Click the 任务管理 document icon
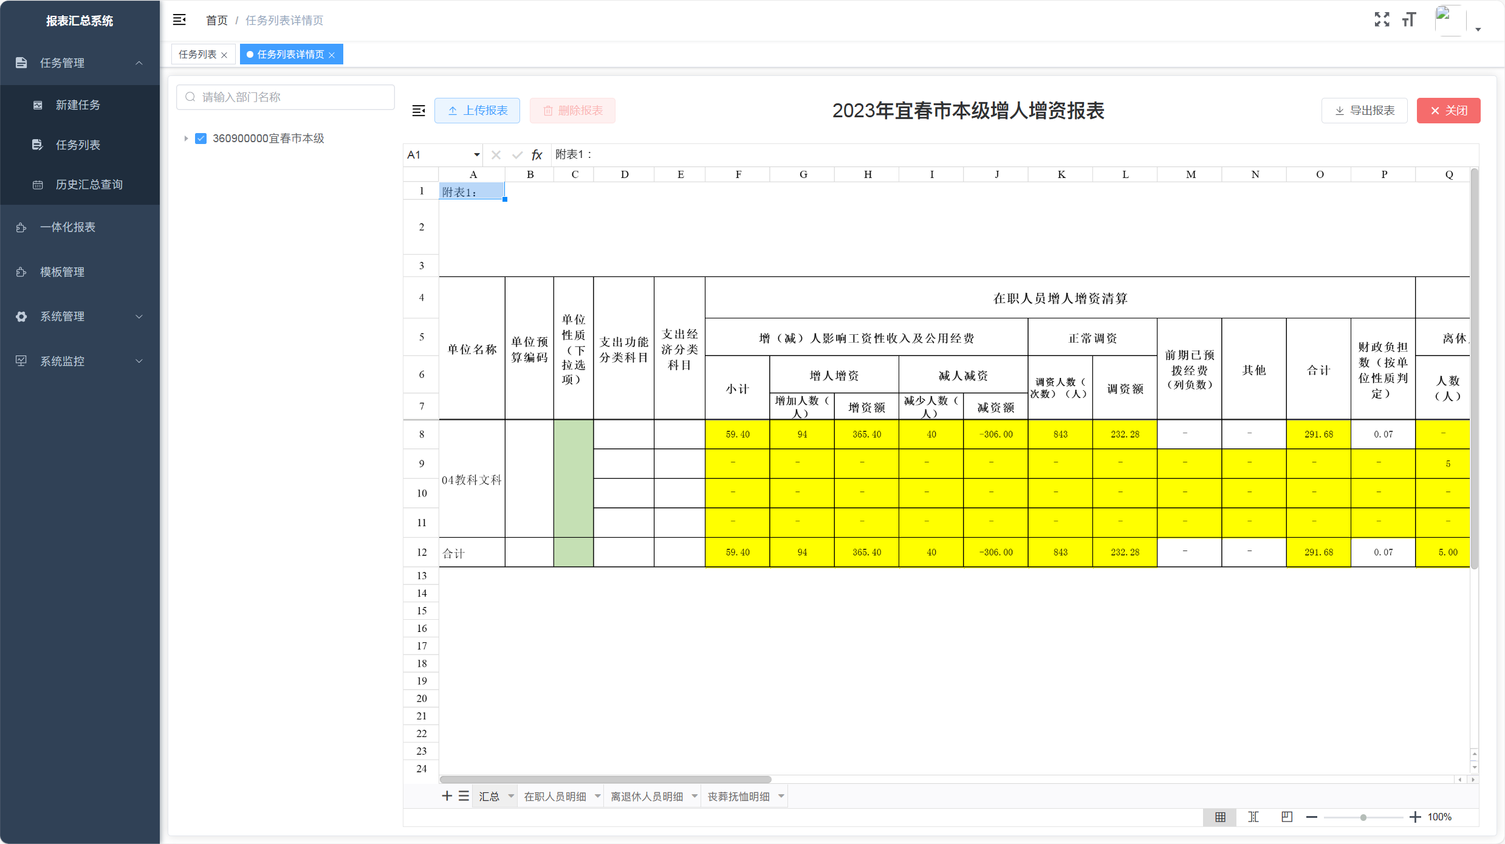 pos(21,63)
